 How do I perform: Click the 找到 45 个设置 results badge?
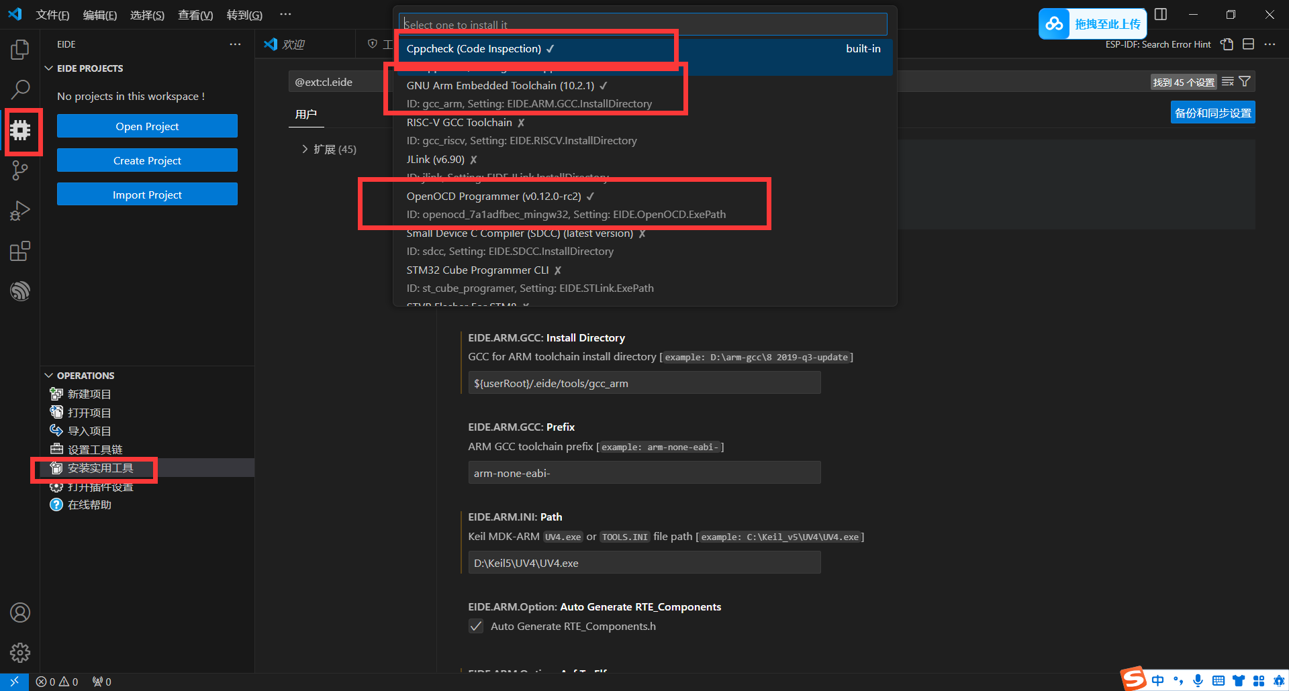[x=1184, y=82]
